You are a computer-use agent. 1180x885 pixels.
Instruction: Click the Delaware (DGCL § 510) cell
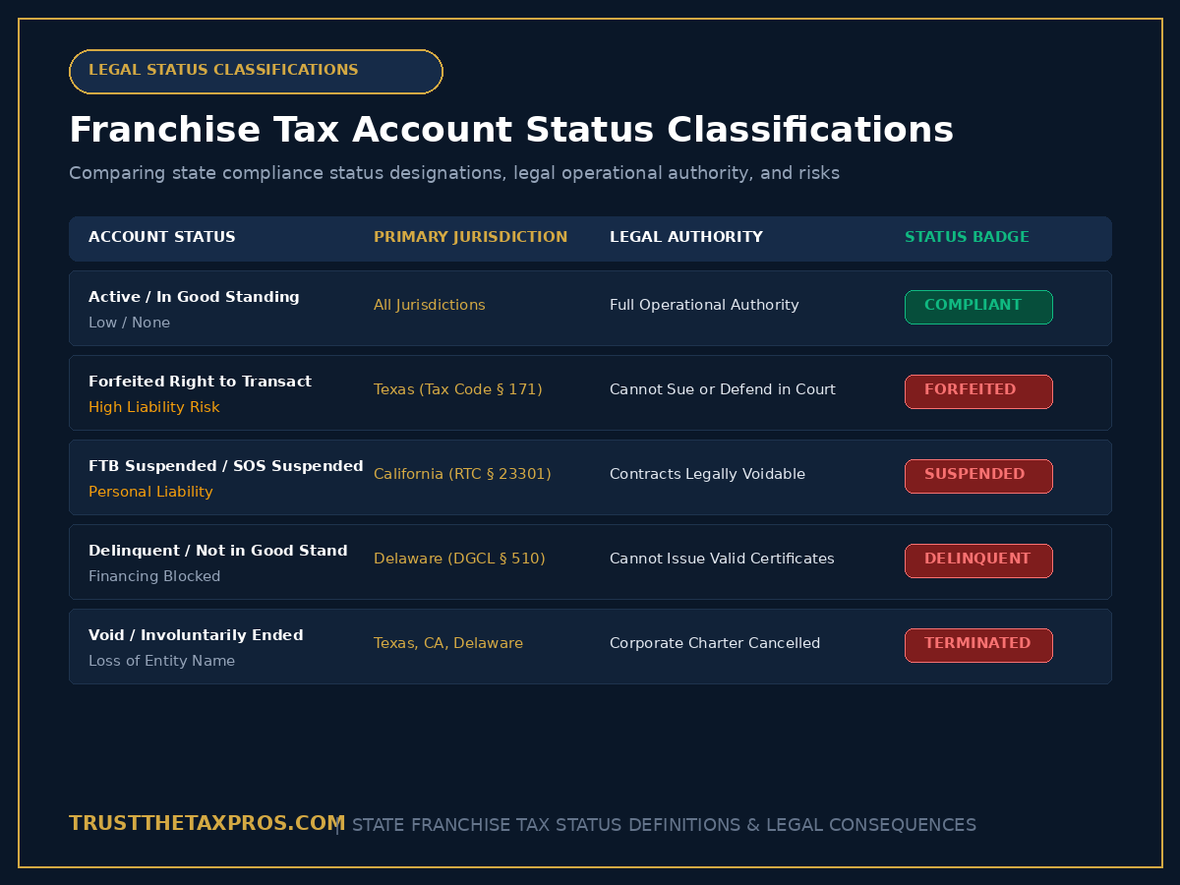click(459, 559)
